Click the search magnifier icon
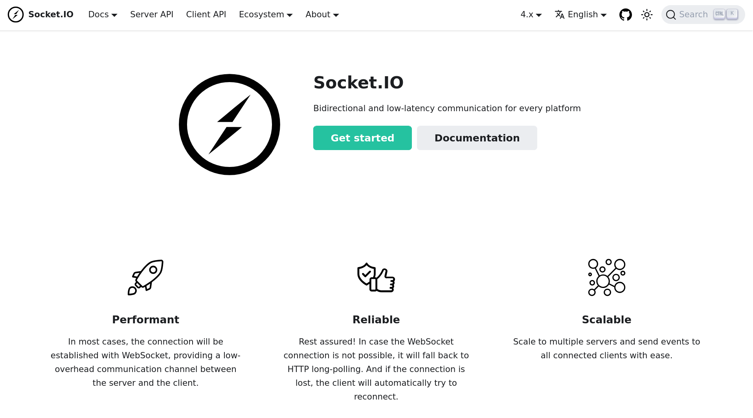The width and height of the screenshot is (753, 418). click(x=671, y=15)
